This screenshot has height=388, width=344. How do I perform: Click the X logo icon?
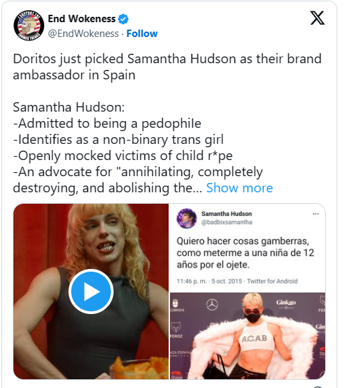[x=317, y=17]
